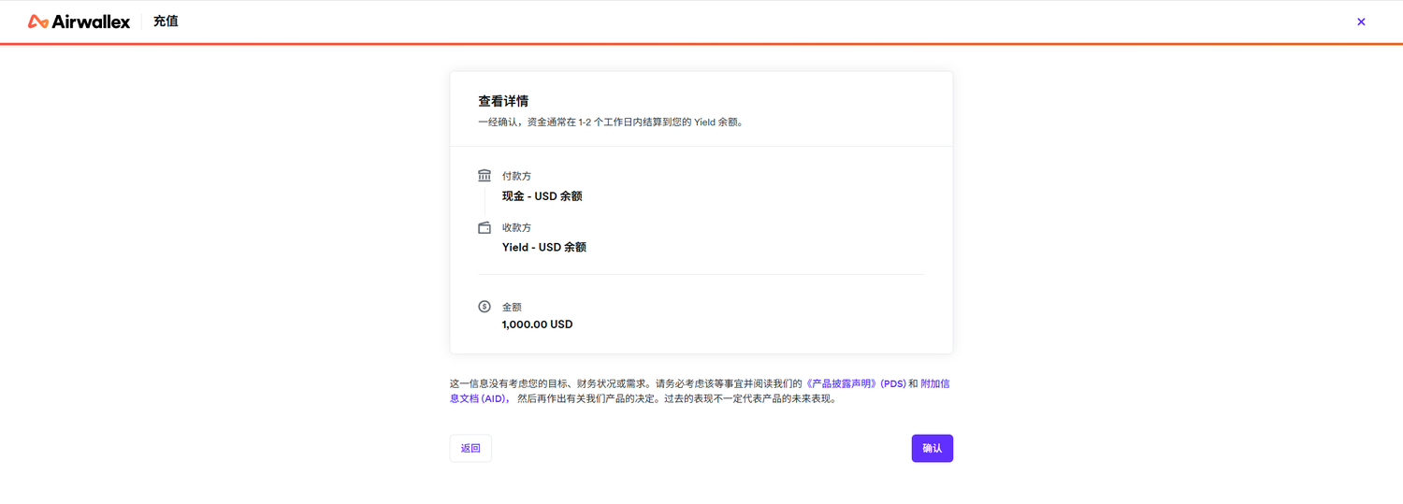Viewport: 1403px width, 504px height.
Task: Click the orange progress bar under the header
Action: (x=701, y=43)
